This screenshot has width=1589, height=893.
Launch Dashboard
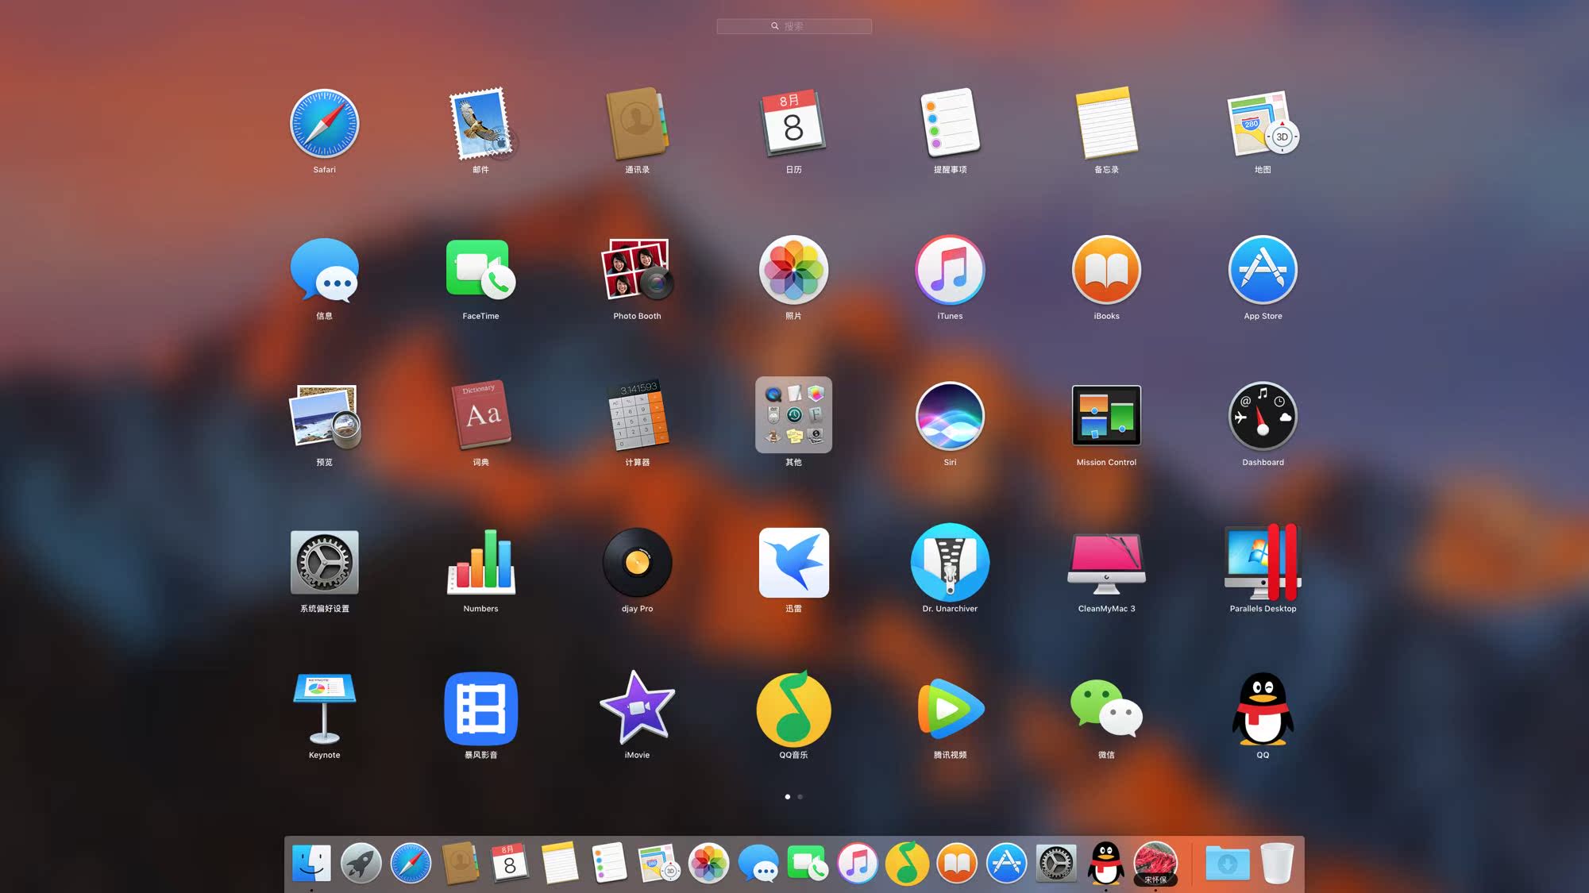click(1262, 417)
